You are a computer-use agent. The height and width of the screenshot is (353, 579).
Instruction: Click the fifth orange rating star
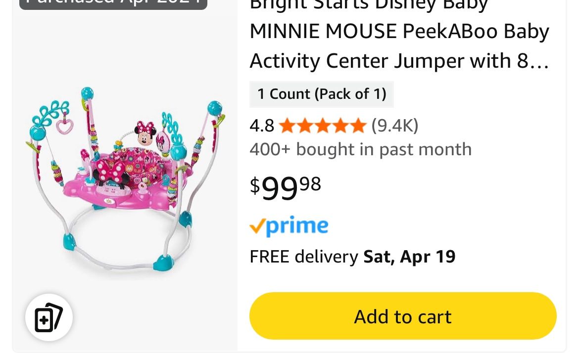(x=358, y=125)
